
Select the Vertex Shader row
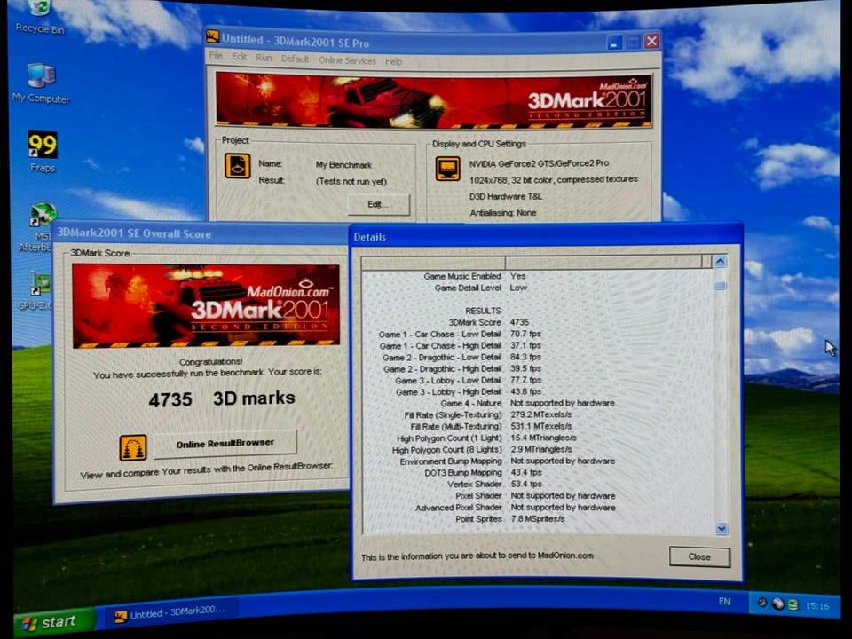click(x=538, y=485)
